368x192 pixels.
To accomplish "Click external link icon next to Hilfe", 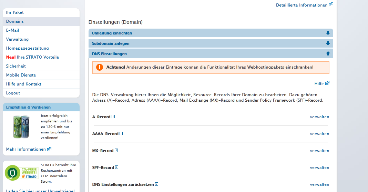I will point(327,83).
